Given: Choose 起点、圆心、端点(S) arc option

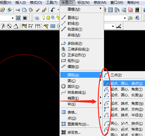Looking at the screenshot, I should coord(124,83).
